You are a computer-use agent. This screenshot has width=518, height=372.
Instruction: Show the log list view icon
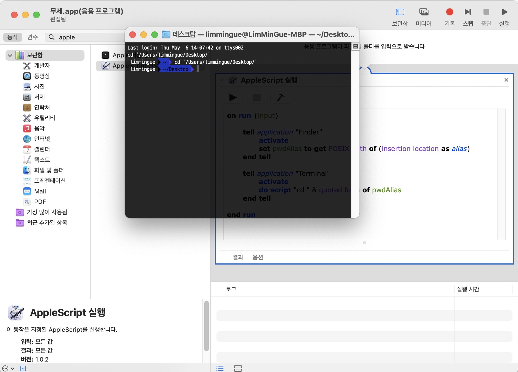220,368
